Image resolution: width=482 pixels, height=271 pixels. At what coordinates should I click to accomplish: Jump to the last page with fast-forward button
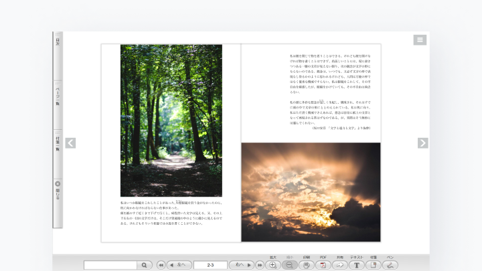click(260, 265)
